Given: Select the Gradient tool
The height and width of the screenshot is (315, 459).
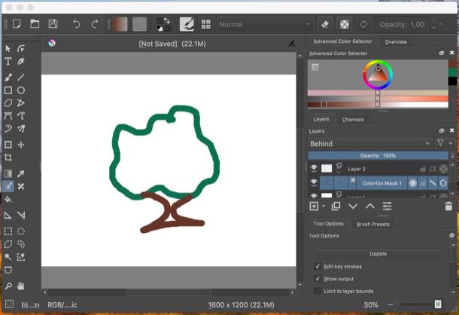Looking at the screenshot, I should point(8,173).
